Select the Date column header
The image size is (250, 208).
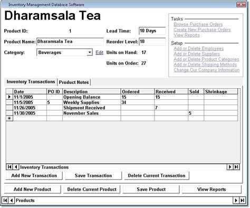[x=30, y=91]
